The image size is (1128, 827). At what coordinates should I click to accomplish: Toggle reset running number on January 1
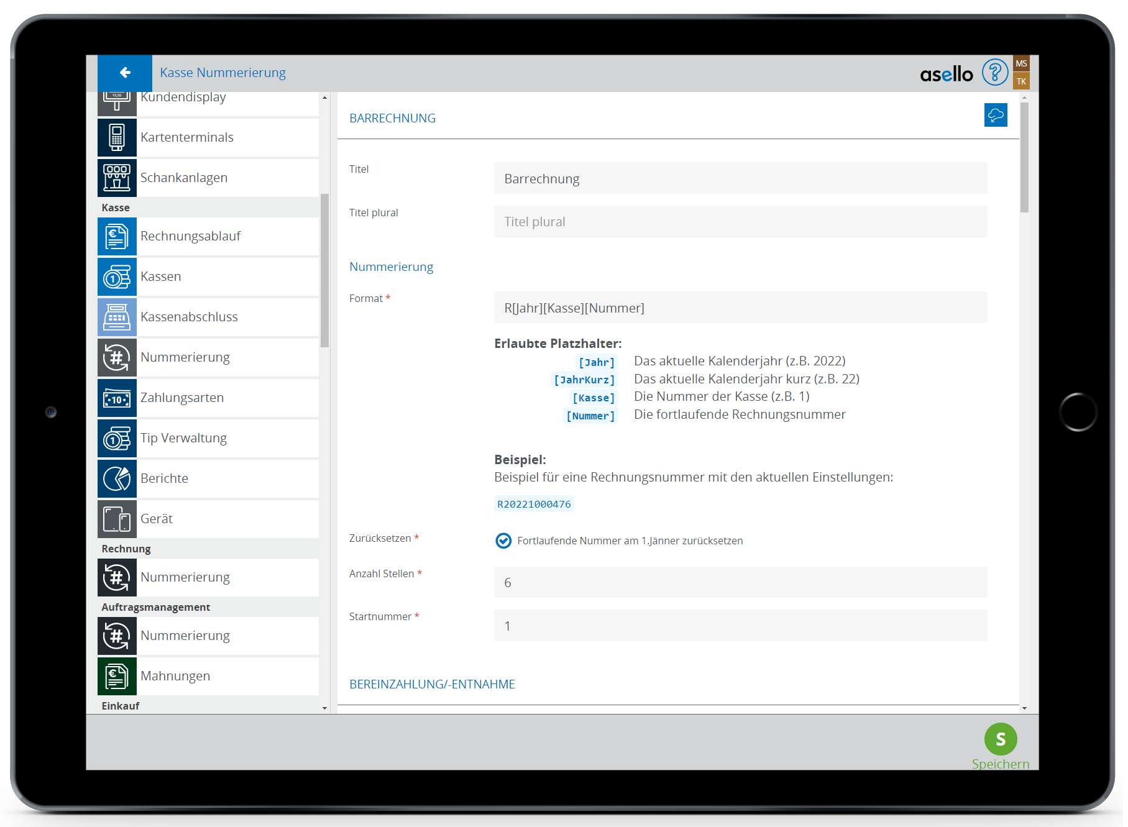pos(503,541)
